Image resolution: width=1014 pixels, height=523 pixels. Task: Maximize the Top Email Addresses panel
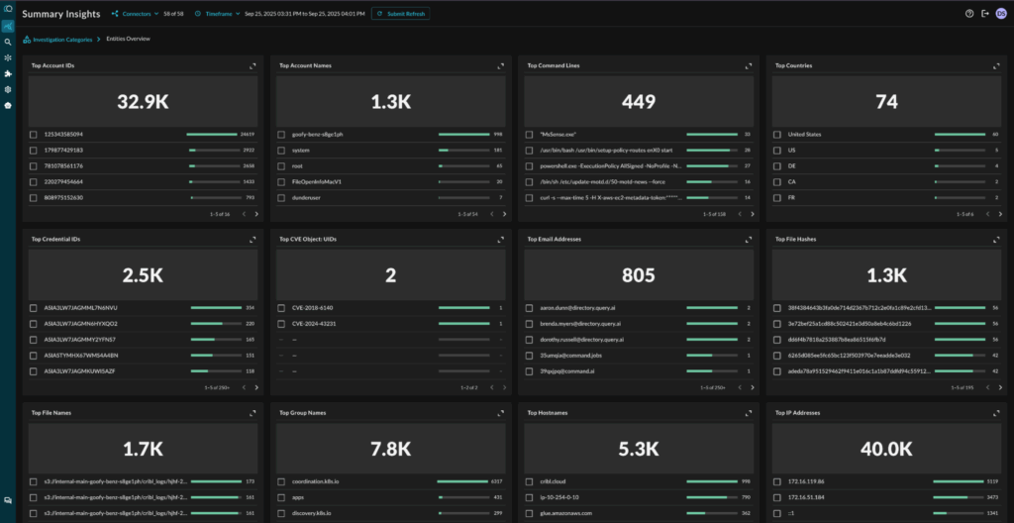749,240
